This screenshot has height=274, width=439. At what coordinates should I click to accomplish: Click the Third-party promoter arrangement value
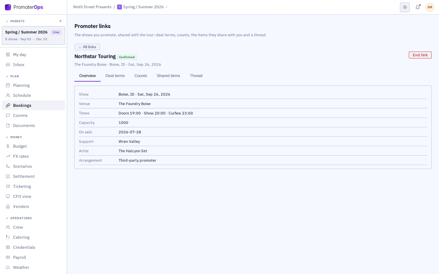coord(137,161)
